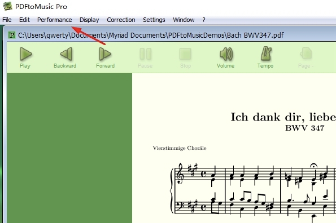Click the 'Vierstimmige Choräle' text
Screen dimensions: 336x223
click(x=180, y=148)
